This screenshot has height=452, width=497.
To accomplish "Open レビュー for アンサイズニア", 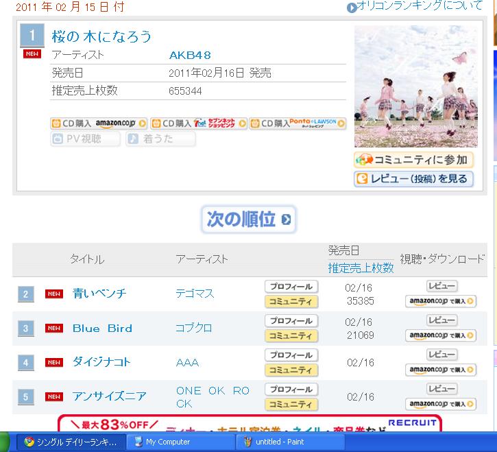I will pos(442,389).
